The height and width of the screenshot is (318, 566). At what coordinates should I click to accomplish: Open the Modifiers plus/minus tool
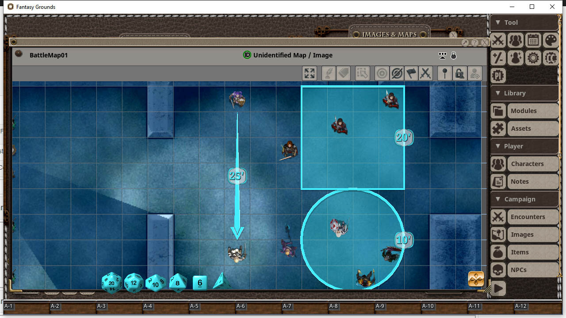[x=497, y=58]
